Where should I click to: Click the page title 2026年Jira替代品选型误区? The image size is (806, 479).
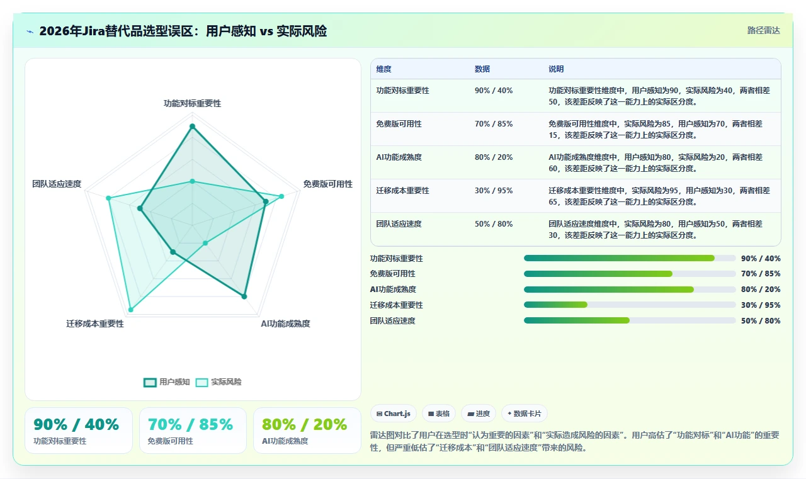[x=183, y=31]
